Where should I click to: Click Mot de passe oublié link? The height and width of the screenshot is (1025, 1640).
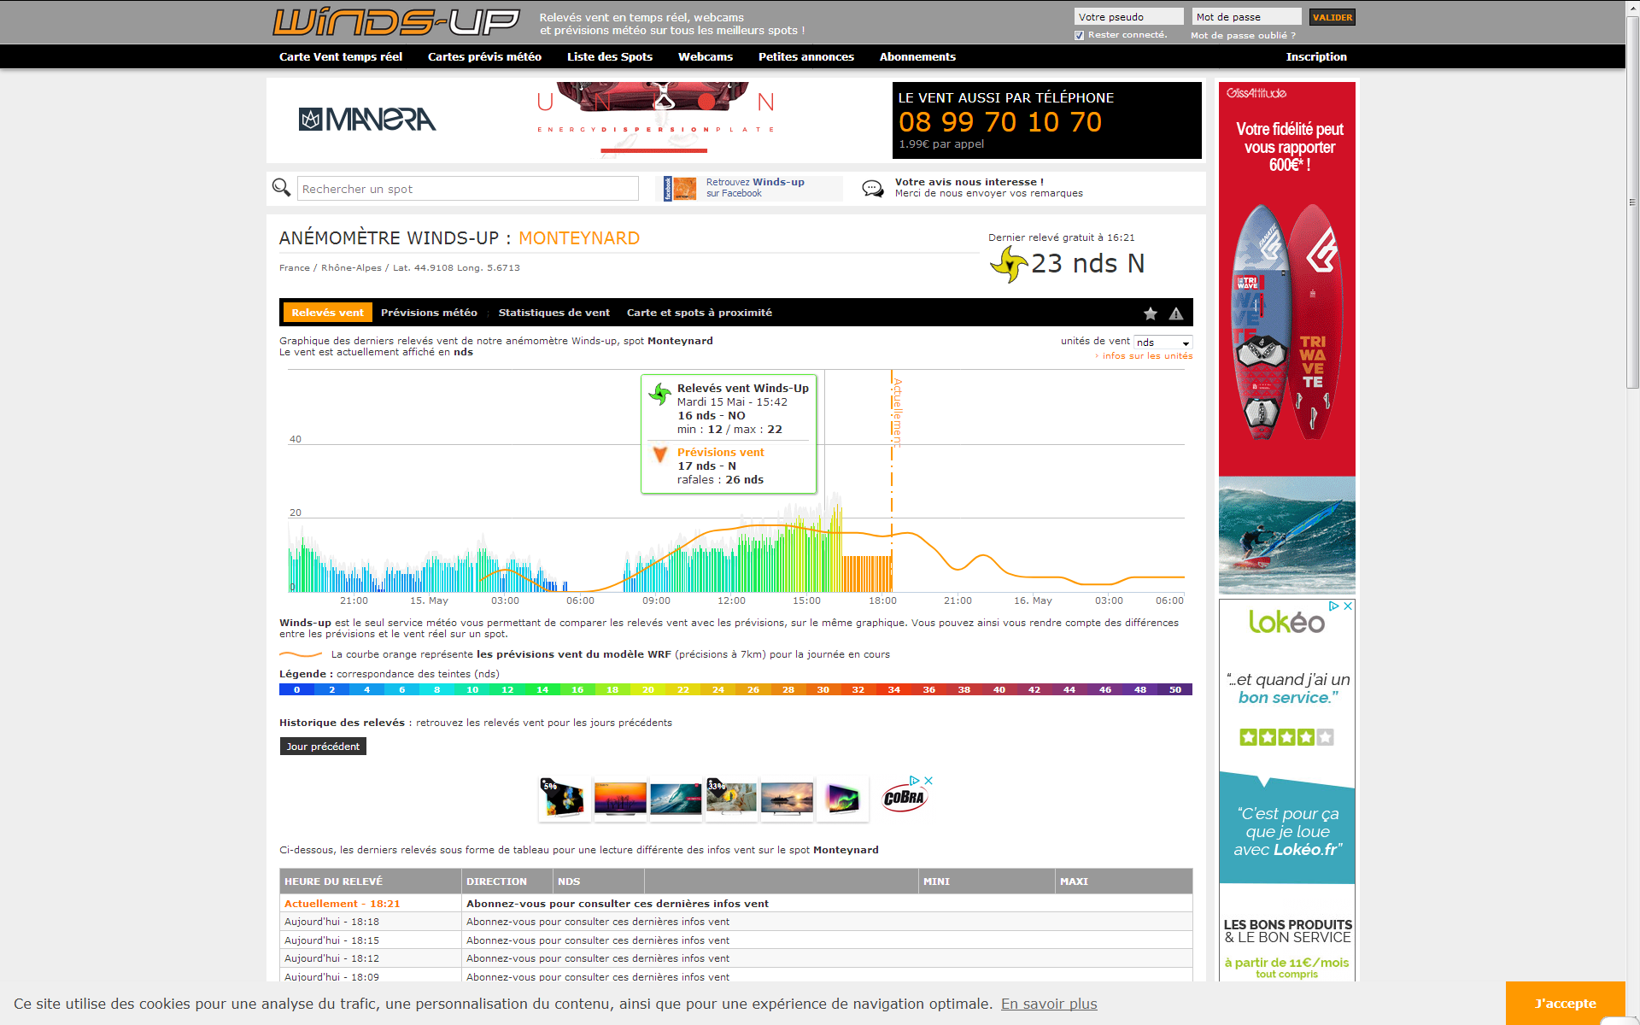[1243, 36]
